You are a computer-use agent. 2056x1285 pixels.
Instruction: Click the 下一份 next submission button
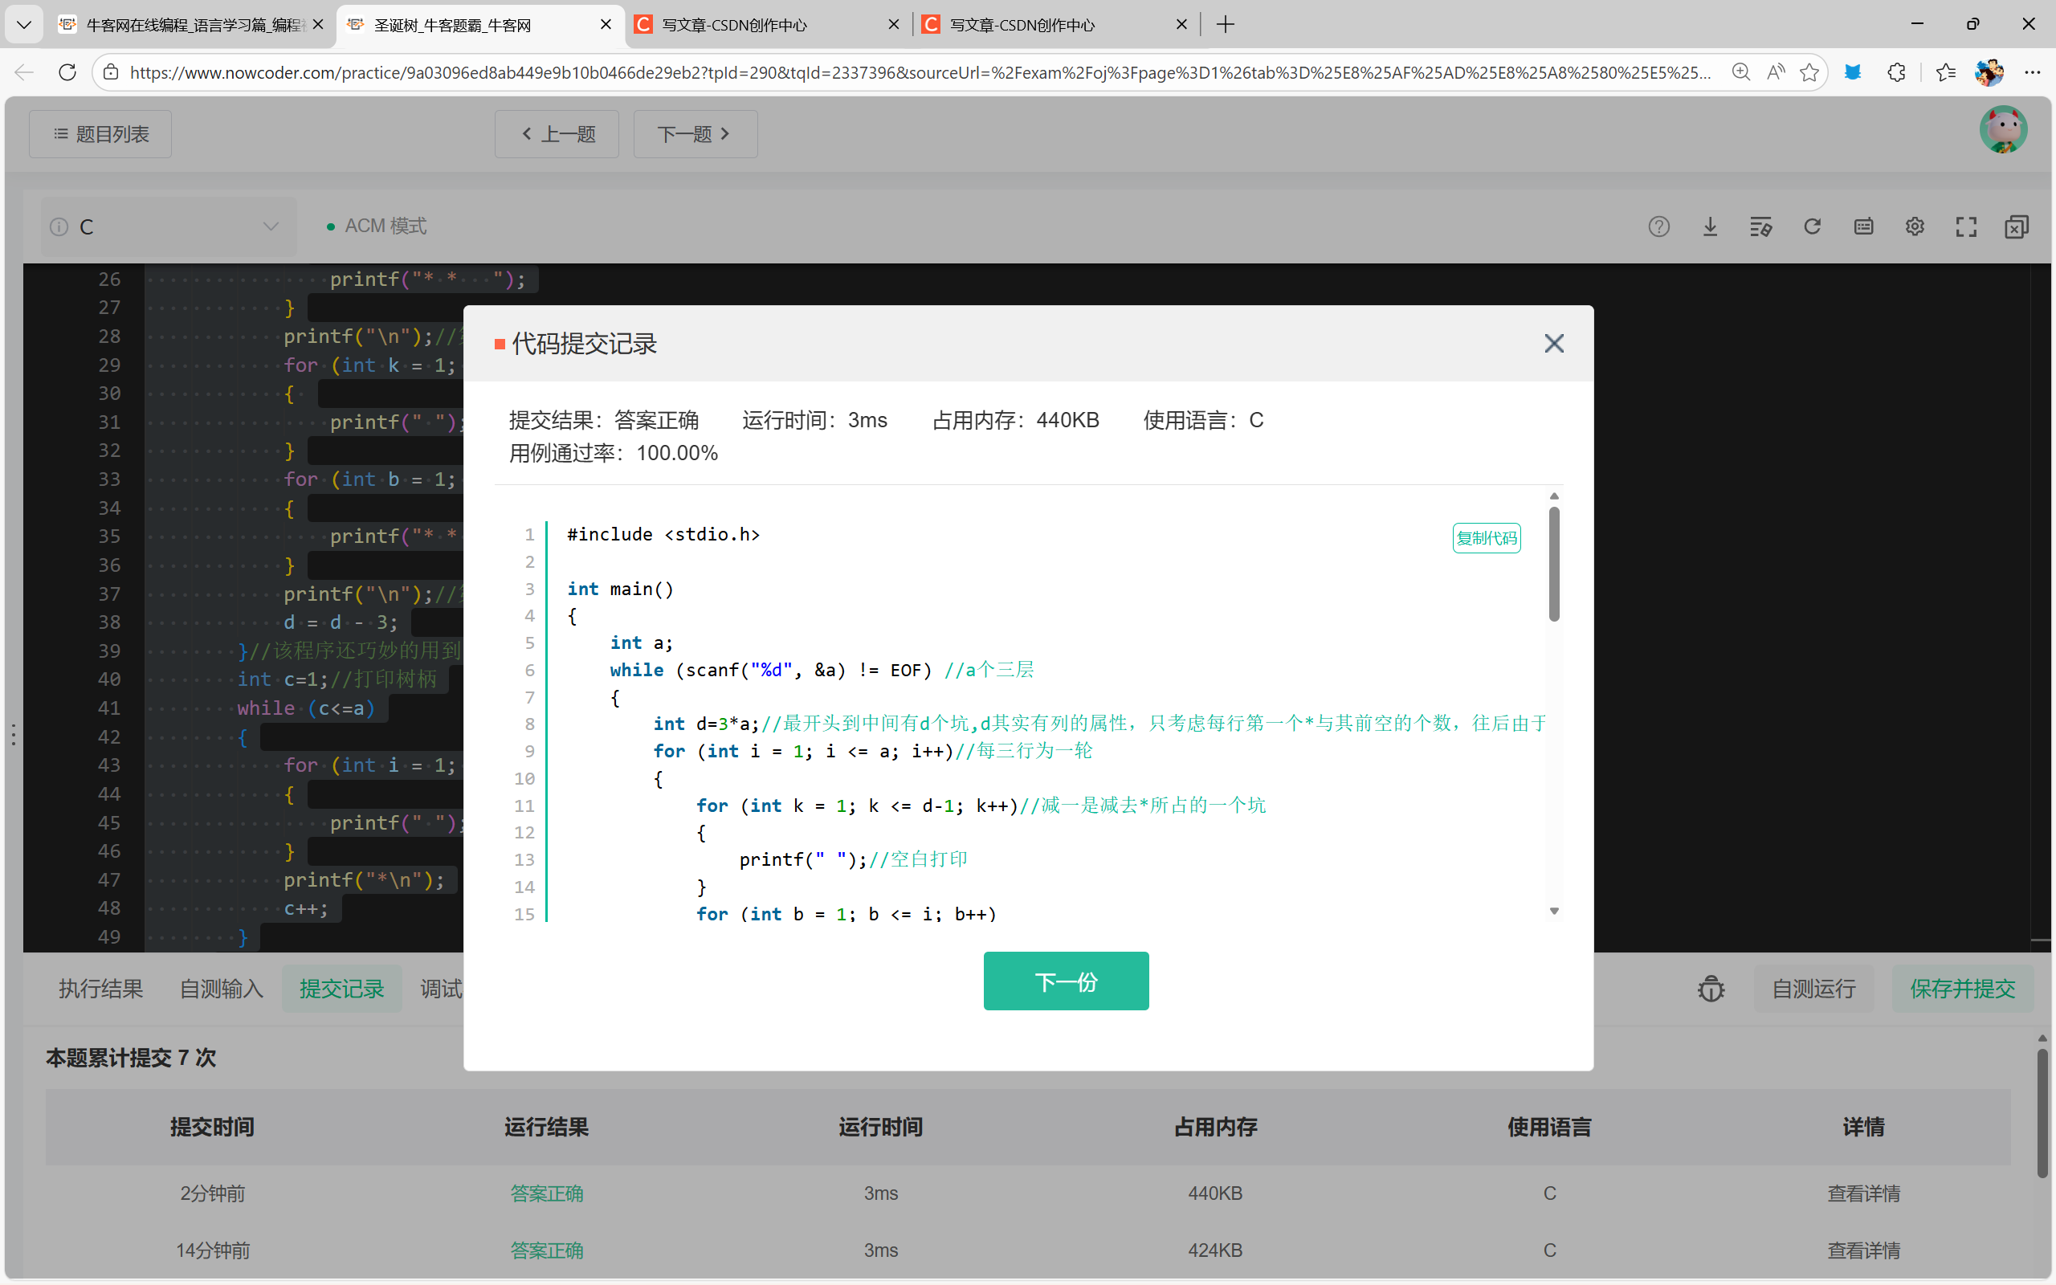(1066, 981)
